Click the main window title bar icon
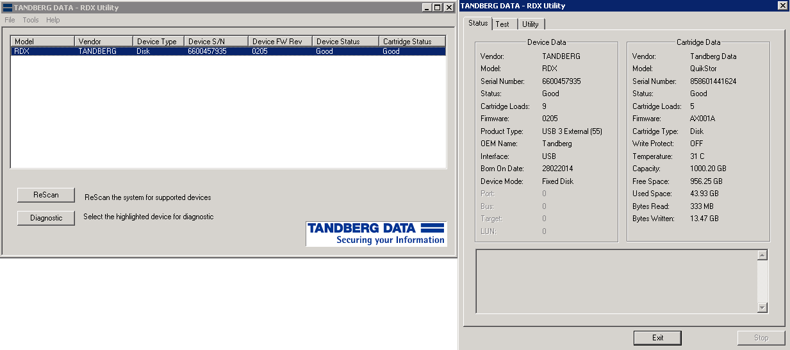790x350 pixels. tap(6, 7)
